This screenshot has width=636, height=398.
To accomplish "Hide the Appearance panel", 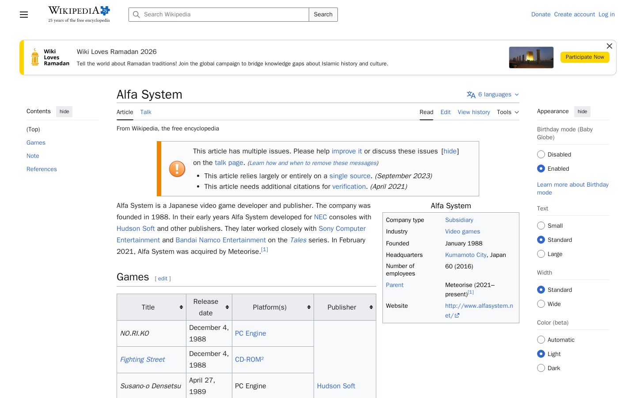I will coord(582,111).
